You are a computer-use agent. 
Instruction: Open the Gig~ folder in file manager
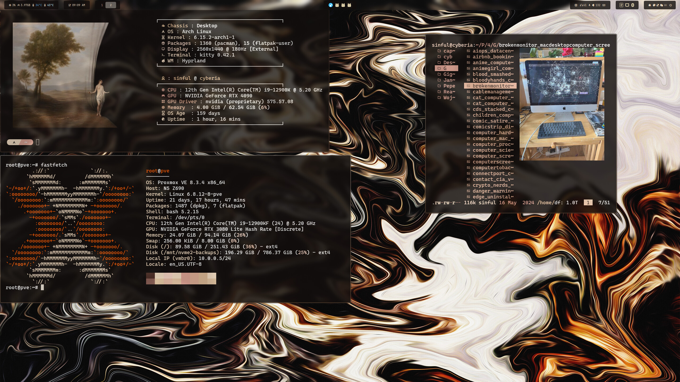(447, 74)
